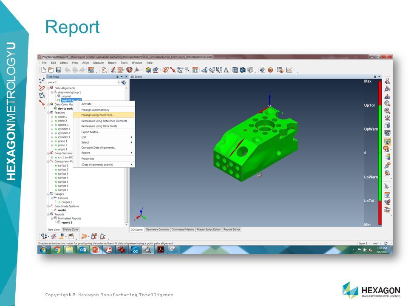Viewport: 408px width, 306px height.
Task: Click the red probe icon in left strip
Action: 42,103
